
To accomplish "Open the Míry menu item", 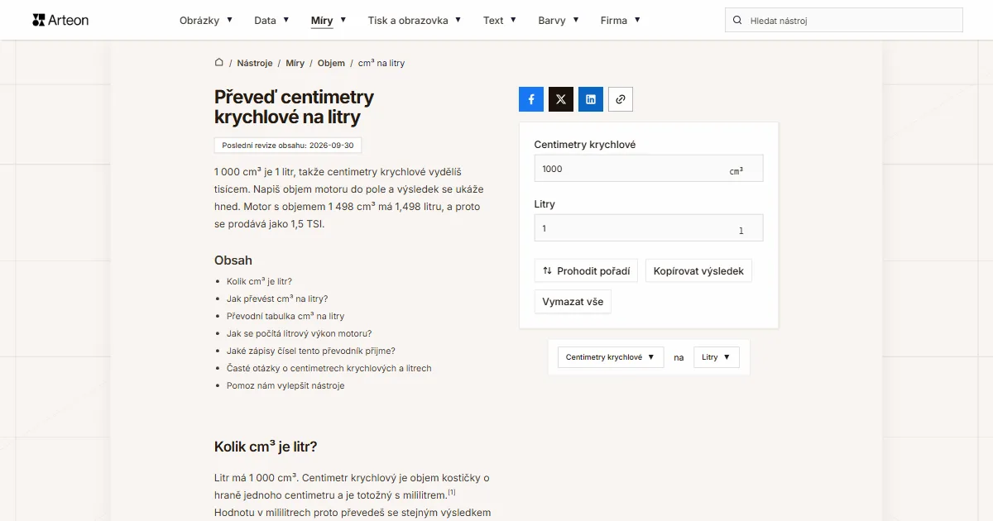I will tap(329, 20).
